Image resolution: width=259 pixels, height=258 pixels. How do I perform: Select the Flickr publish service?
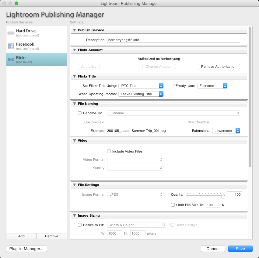(x=37, y=60)
